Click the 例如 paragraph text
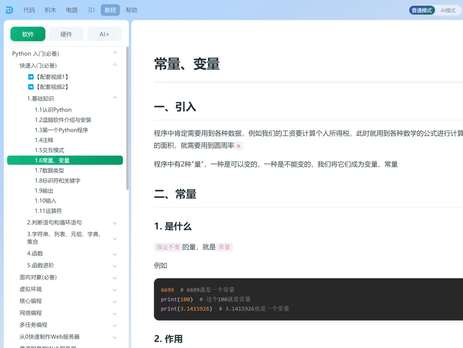463x348 pixels. click(160, 265)
